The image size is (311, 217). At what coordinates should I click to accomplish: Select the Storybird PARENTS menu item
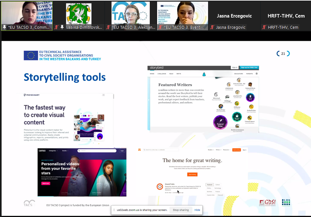(250, 74)
